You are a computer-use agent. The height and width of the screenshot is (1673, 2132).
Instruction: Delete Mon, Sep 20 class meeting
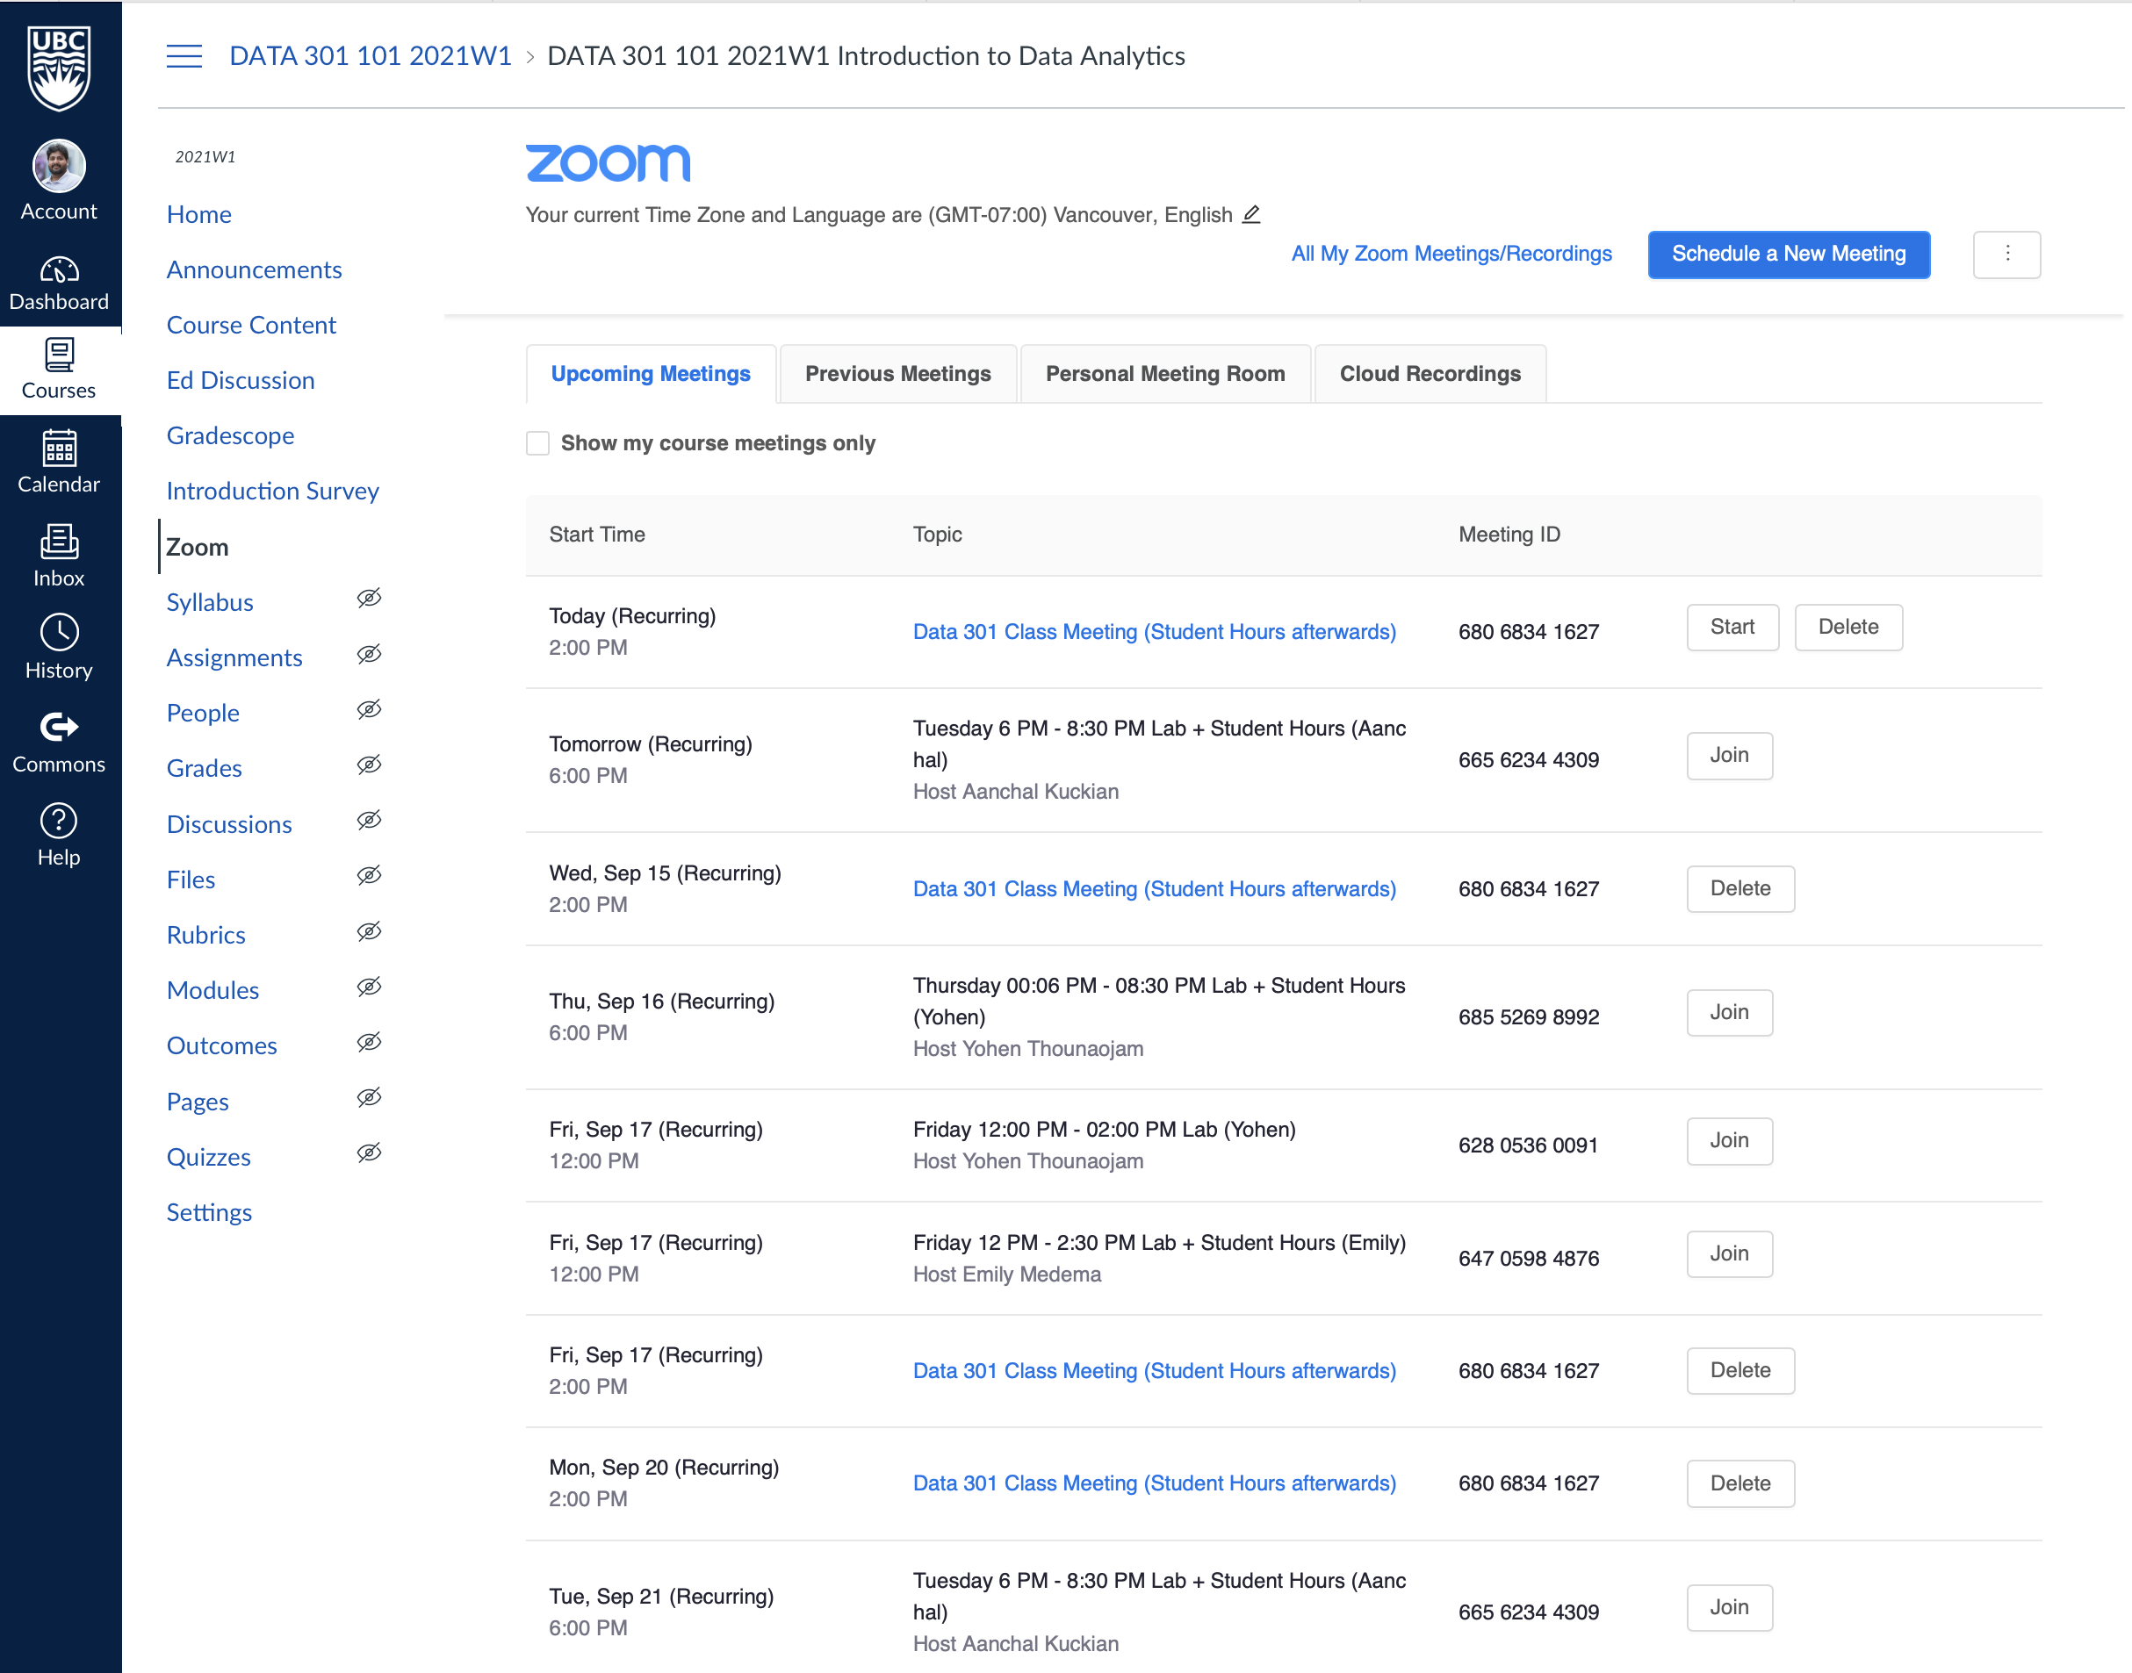[x=1740, y=1484]
